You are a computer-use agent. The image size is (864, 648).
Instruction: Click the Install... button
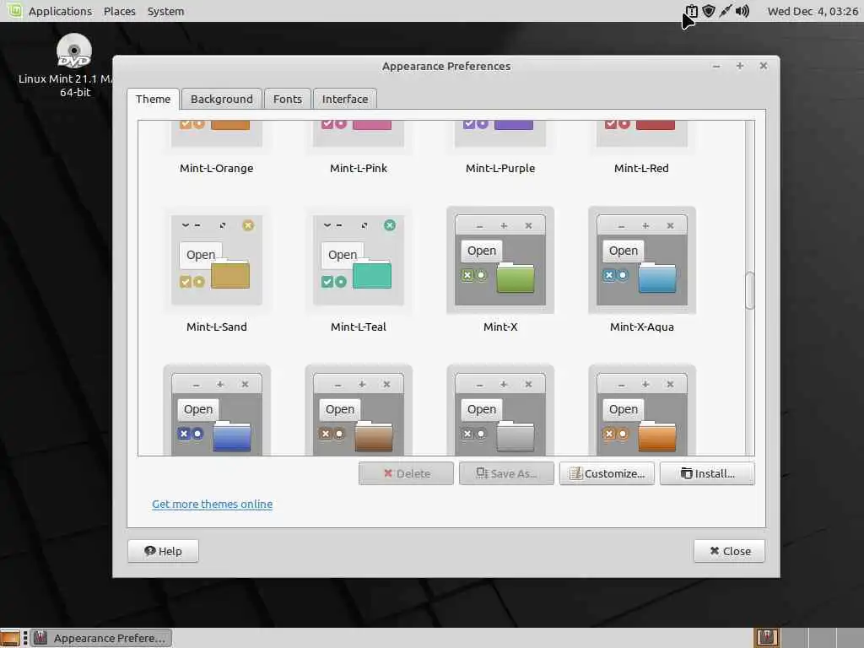tap(707, 473)
